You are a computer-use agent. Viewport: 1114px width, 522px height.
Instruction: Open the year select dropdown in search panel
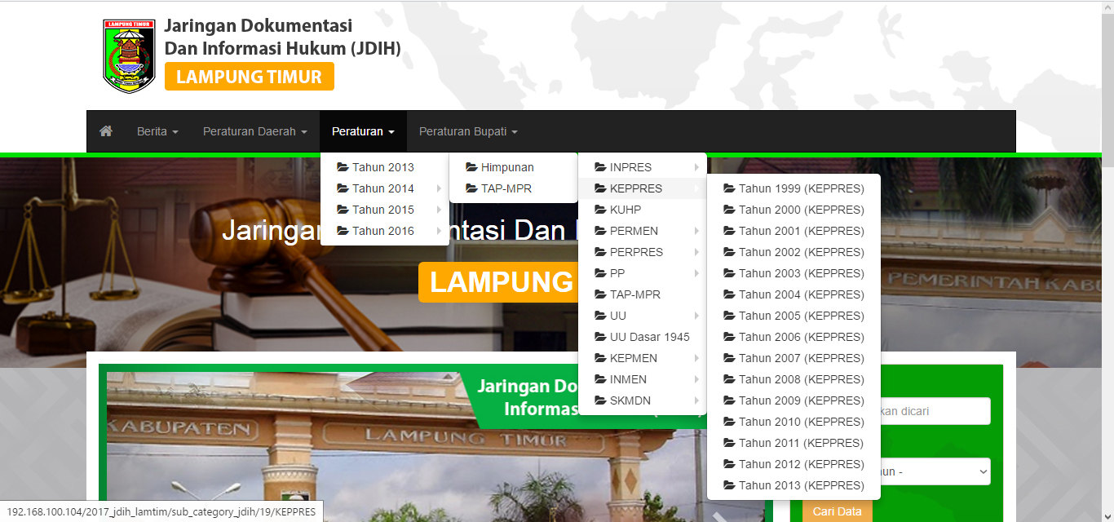[x=935, y=471]
